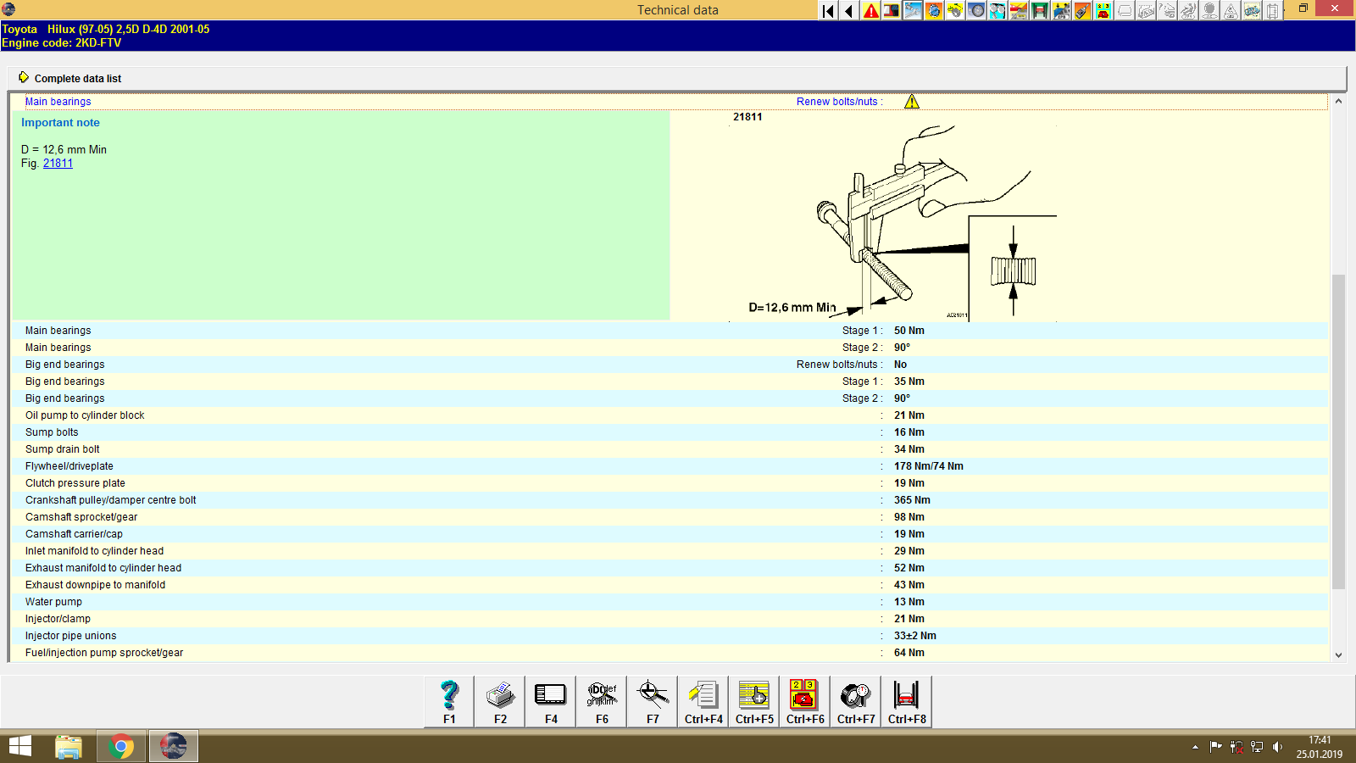Expand the Complete data list section
The image size is (1356, 763).
tap(77, 78)
